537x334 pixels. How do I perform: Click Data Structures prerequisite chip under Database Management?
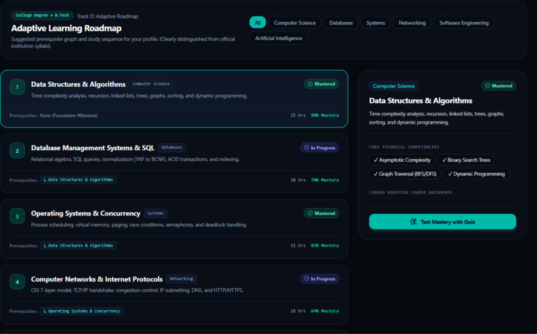click(78, 180)
